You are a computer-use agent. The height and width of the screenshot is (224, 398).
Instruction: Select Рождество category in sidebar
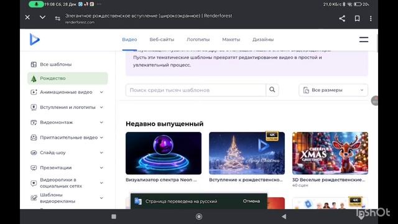tap(68, 78)
